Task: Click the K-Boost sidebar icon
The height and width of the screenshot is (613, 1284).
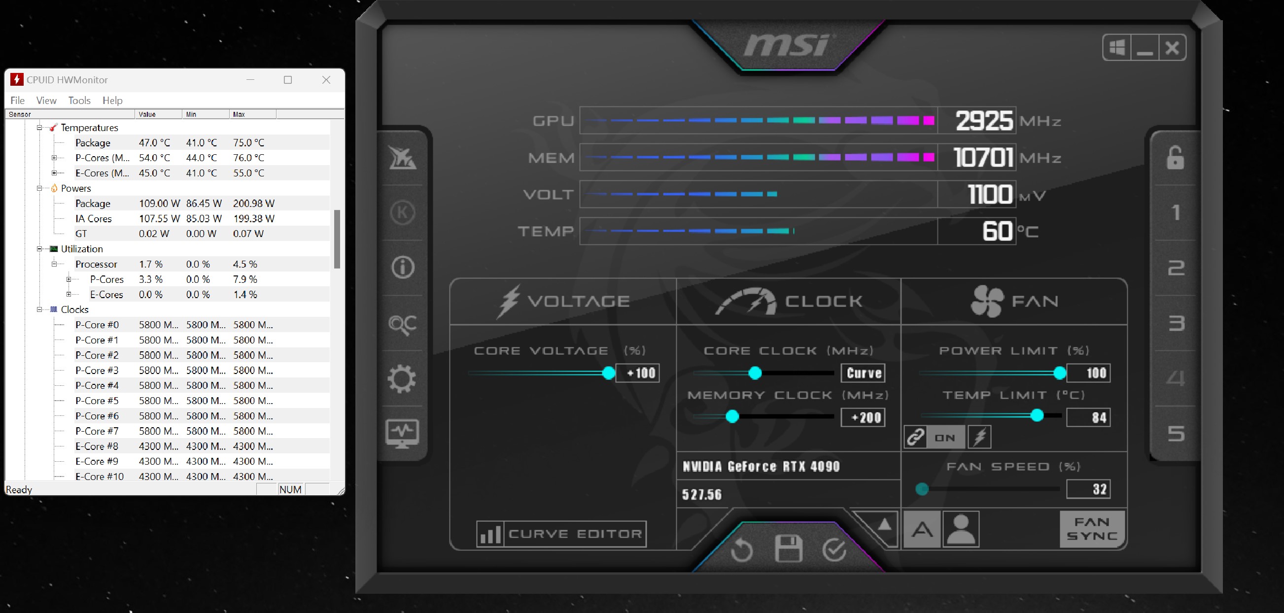Action: coord(402,213)
